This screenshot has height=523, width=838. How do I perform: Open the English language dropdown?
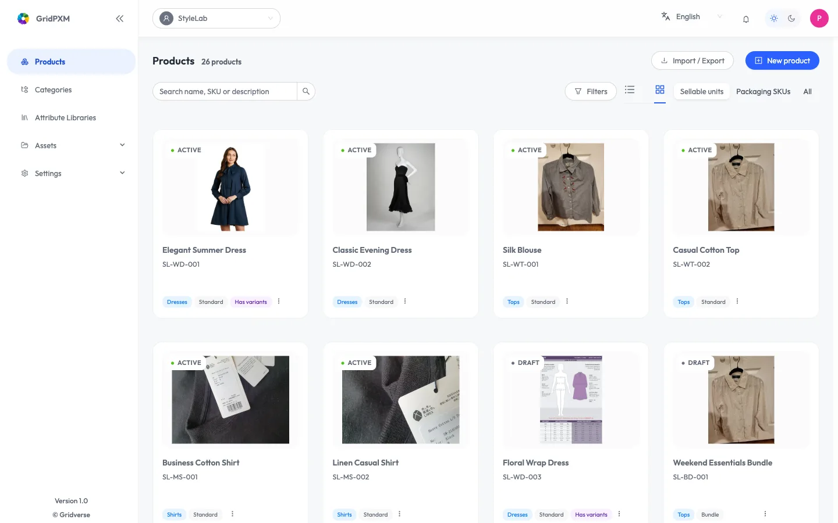point(692,17)
